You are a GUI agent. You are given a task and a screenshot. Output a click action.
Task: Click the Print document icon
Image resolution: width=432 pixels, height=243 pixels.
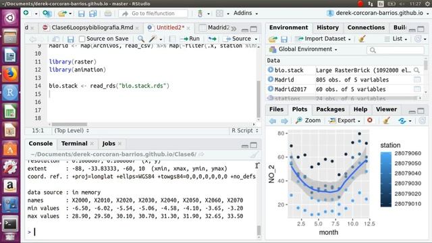tap(108, 13)
